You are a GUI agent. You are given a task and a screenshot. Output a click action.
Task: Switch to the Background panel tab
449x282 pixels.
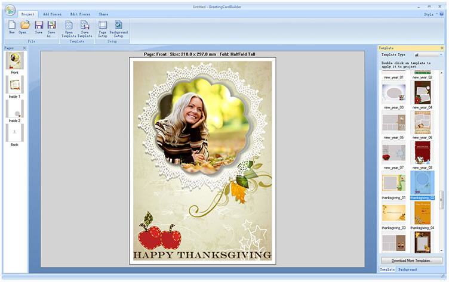[x=407, y=269]
